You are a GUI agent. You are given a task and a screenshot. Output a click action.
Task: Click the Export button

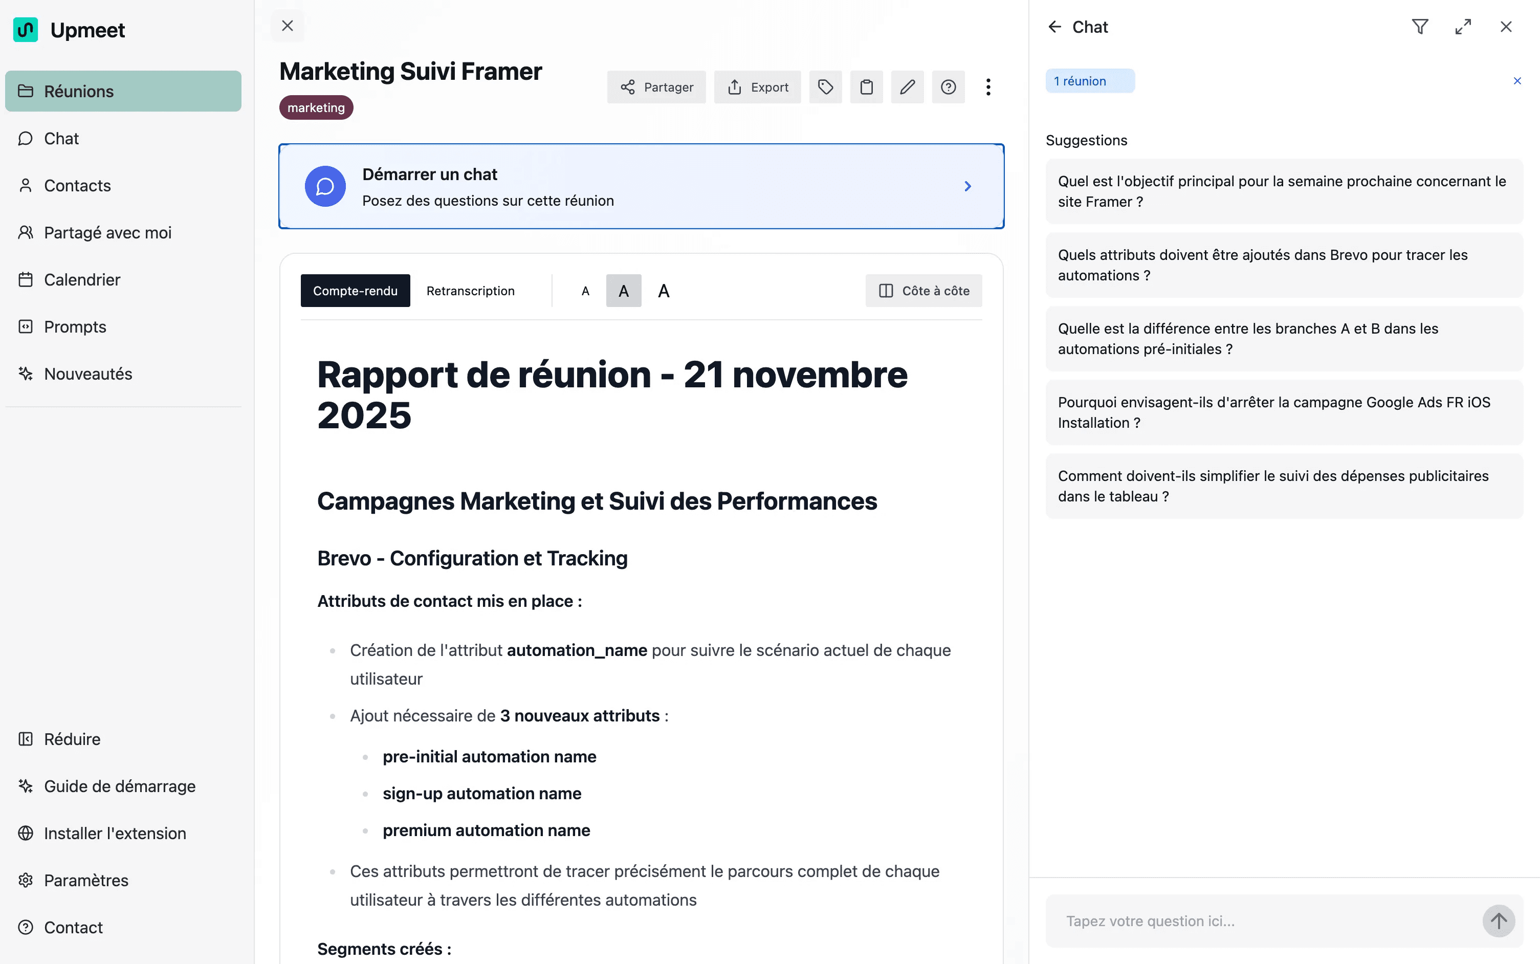point(757,87)
